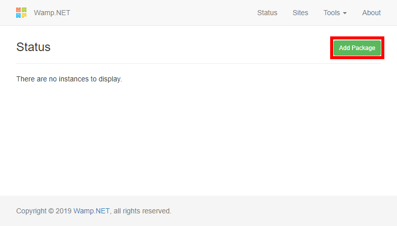
Task: Open the About page
Action: click(371, 13)
